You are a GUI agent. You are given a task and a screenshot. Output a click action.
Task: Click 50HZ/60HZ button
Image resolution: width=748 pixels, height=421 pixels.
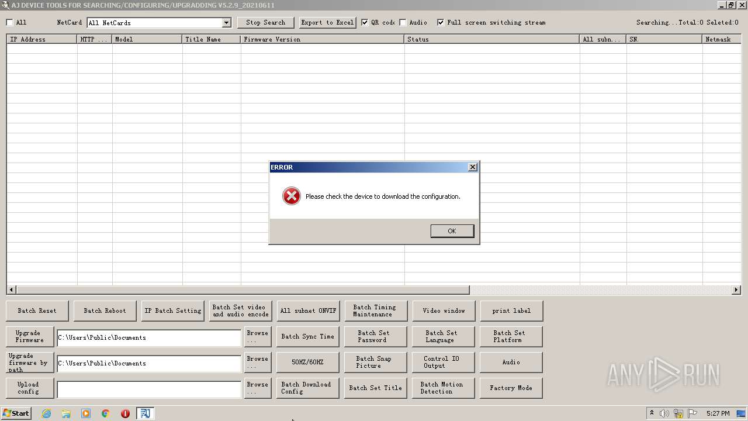click(309, 362)
